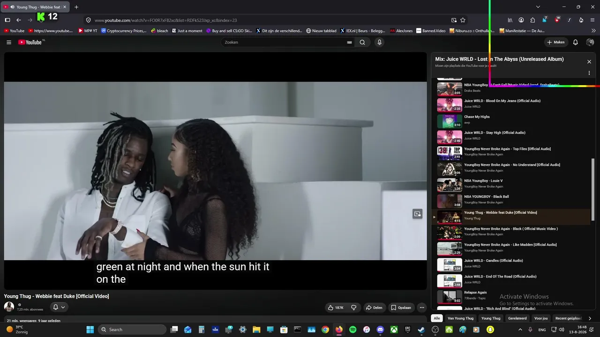This screenshot has height=337, width=600.
Task: Play YoungBoy Like Madden from the mix
Action: (x=511, y=248)
